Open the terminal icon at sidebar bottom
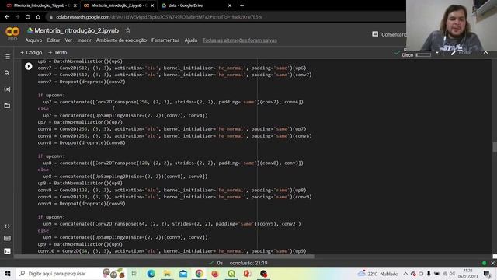Image resolution: width=497 pixels, height=280 pixels. (7, 251)
